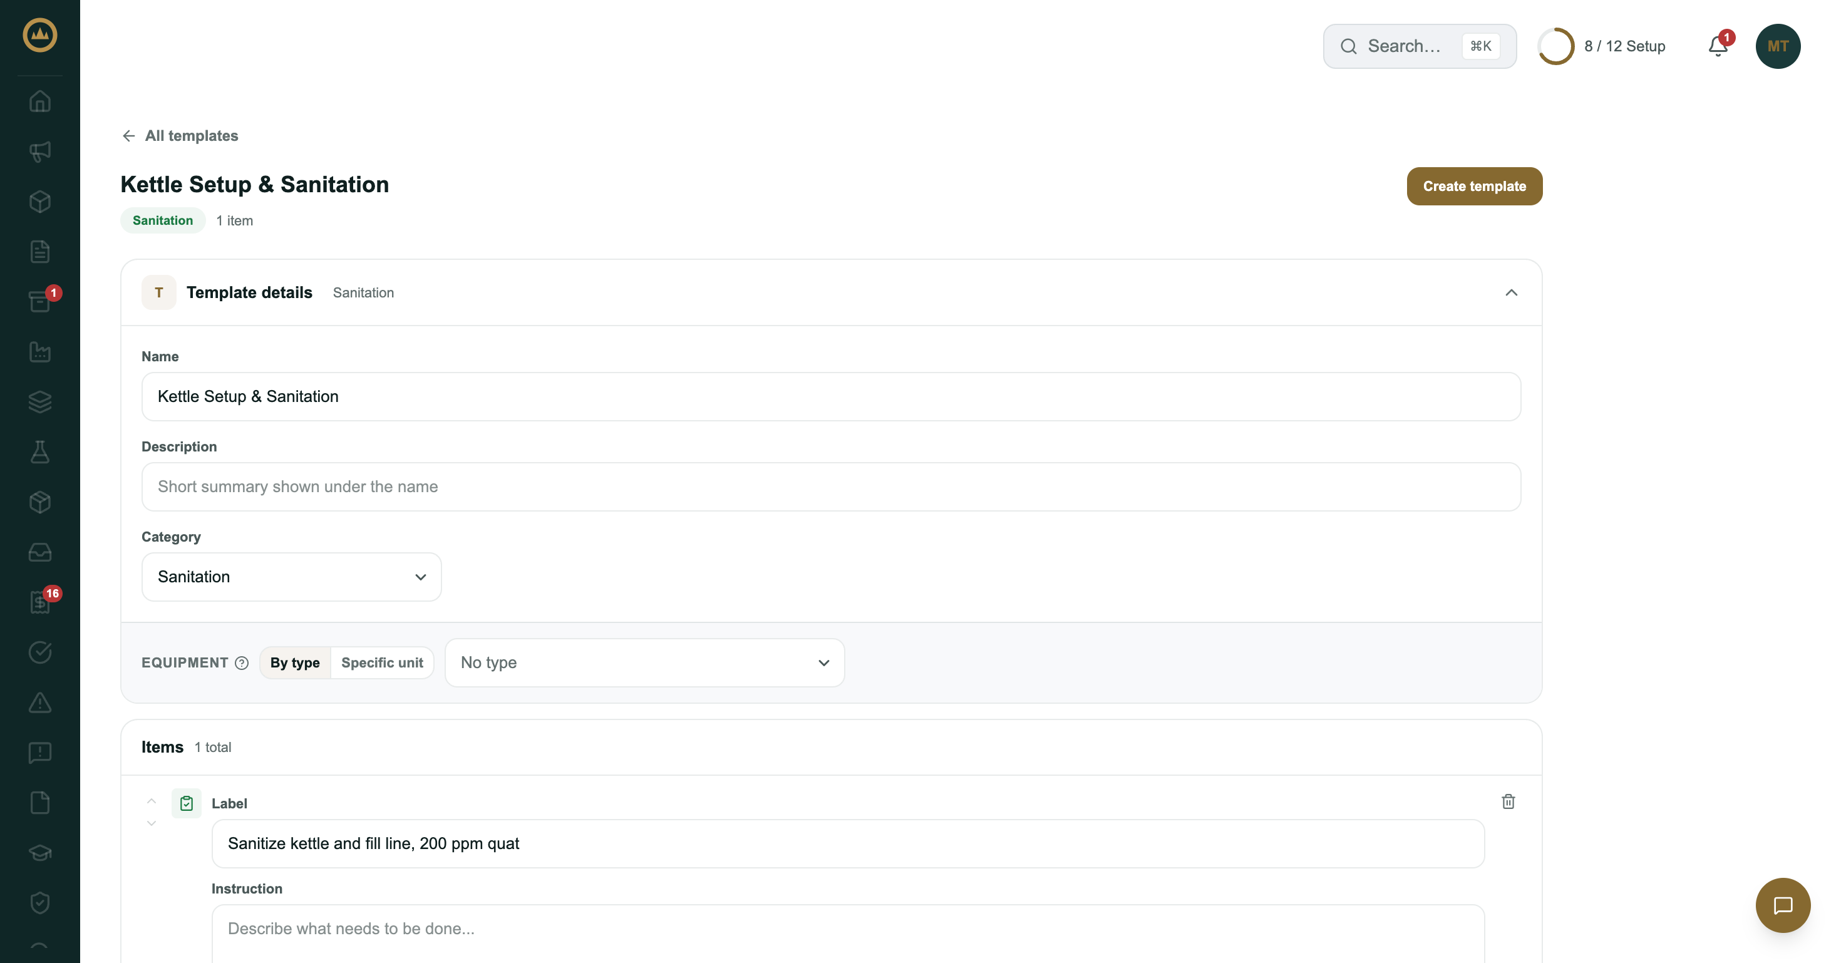Click the Instruction text area
This screenshot has height=963, width=1841.
click(848, 933)
